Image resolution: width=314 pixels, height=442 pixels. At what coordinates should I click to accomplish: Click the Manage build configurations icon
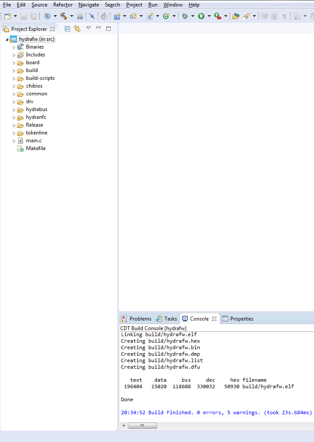(x=47, y=16)
